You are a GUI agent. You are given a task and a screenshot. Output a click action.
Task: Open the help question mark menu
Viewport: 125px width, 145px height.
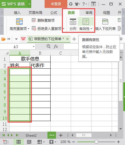(84, 4)
